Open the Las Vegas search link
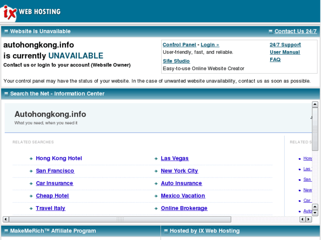 pos(174,158)
